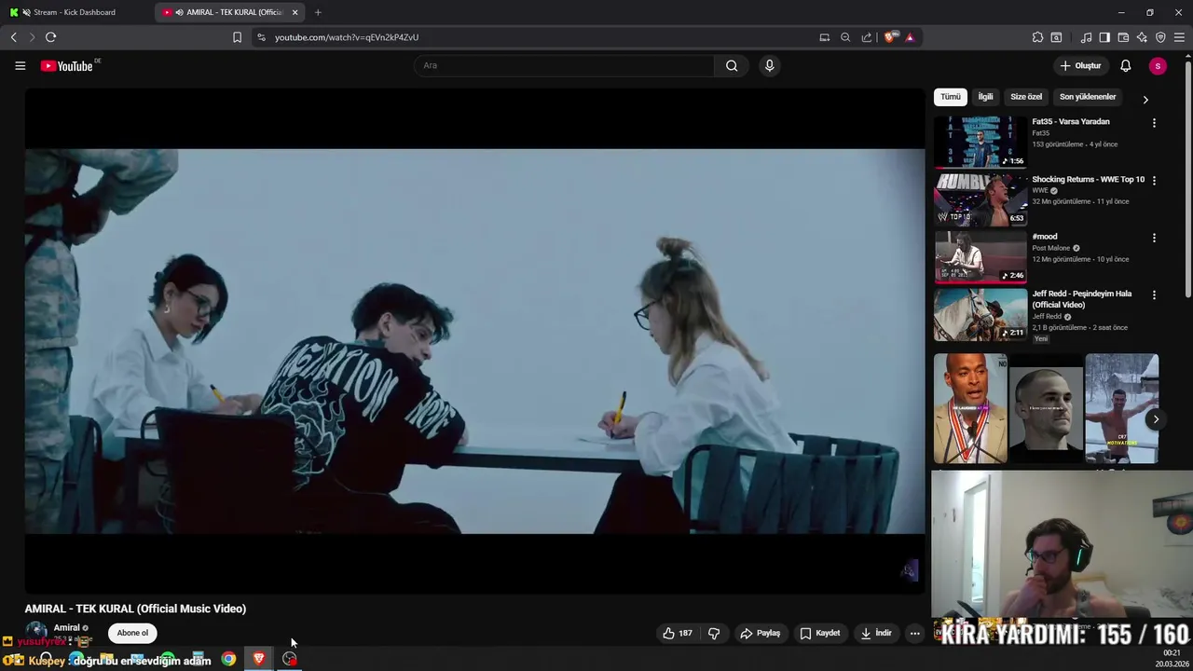Viewport: 1193px width, 671px height.
Task: Open the extensions puzzle icon
Action: tap(1037, 37)
